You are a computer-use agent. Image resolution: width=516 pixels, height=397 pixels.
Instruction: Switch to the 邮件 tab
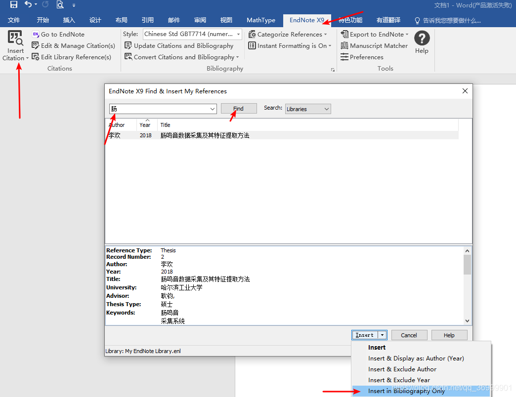[174, 20]
